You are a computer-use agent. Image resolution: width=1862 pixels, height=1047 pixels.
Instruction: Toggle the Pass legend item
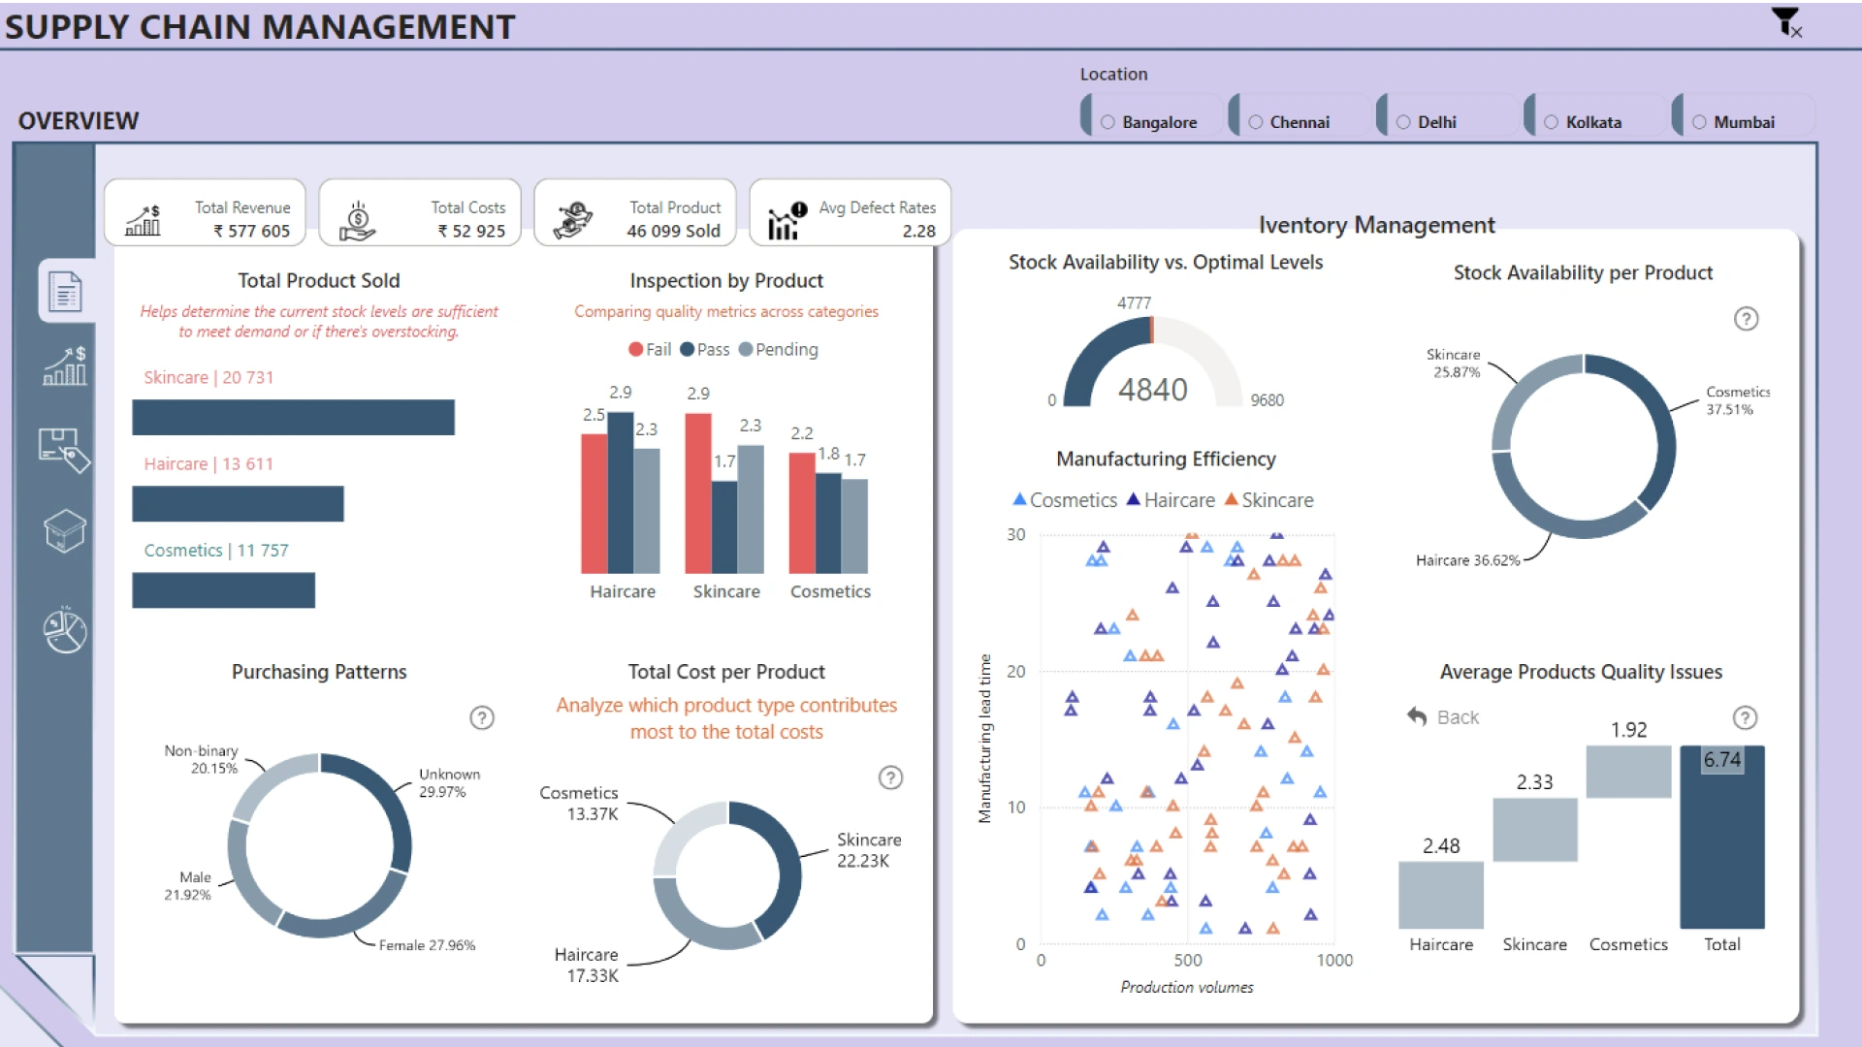pos(705,349)
